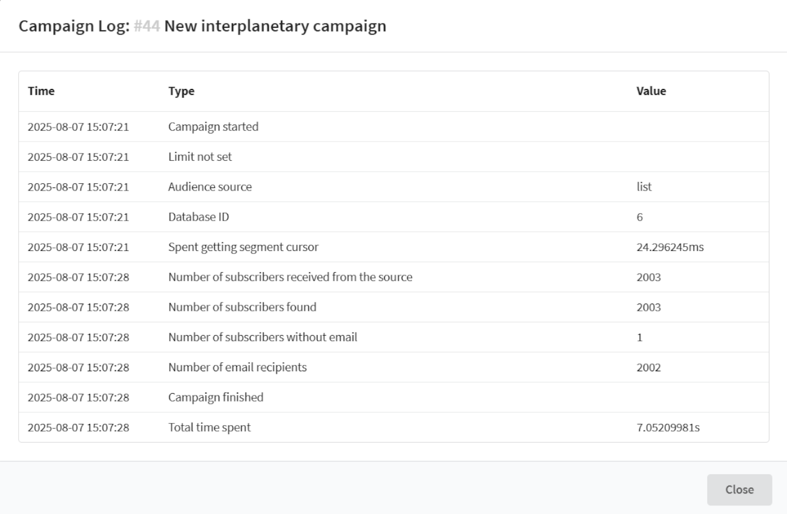787x514 pixels.
Task: Click 'Spent getting segment cursor' entry
Action: (x=235, y=247)
